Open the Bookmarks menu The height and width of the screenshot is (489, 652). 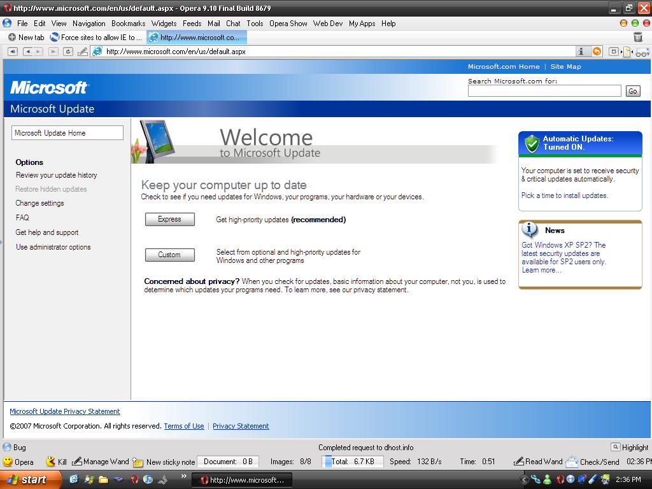click(x=128, y=24)
